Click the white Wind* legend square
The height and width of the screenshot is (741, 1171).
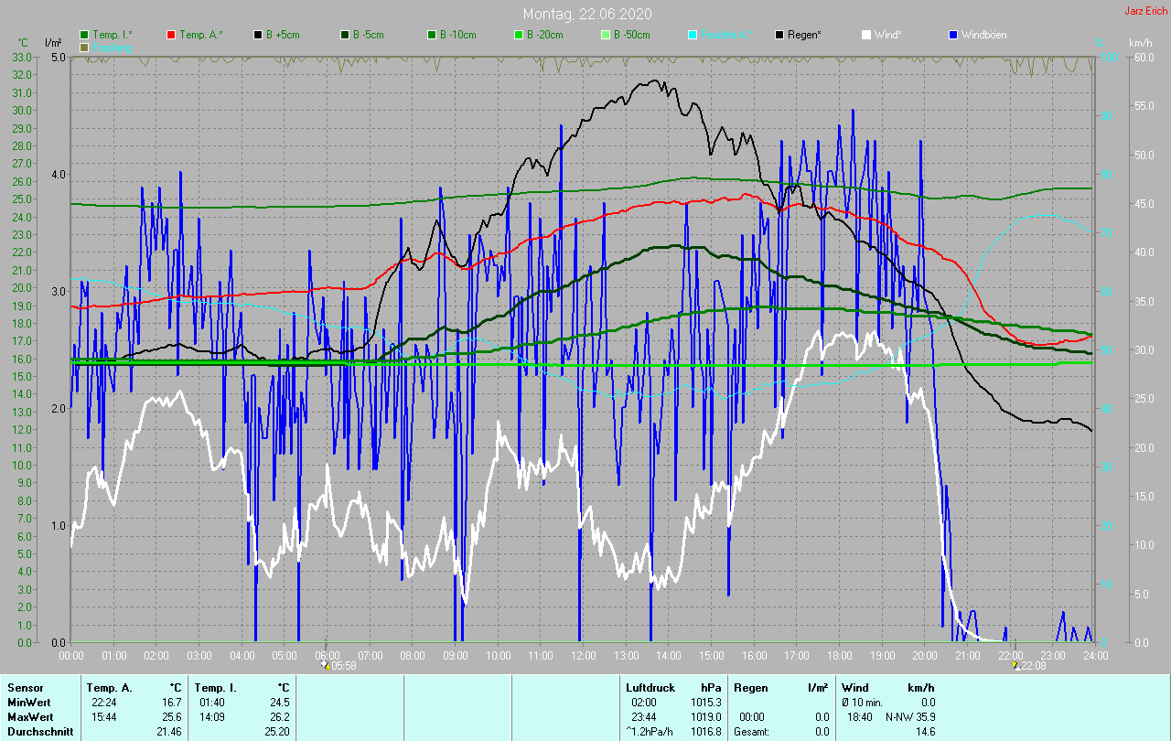pyautogui.click(x=866, y=35)
